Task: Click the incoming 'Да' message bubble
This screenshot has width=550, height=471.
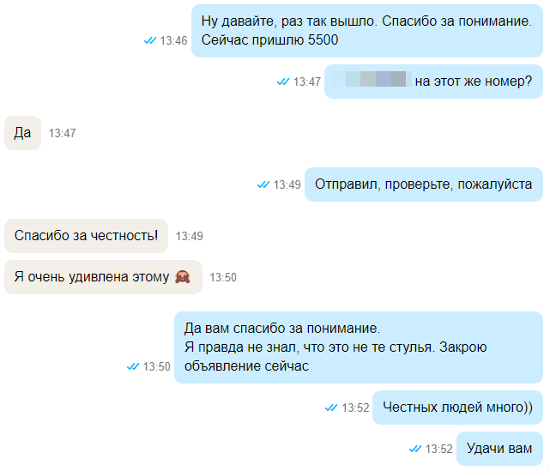Action: pyautogui.click(x=22, y=133)
